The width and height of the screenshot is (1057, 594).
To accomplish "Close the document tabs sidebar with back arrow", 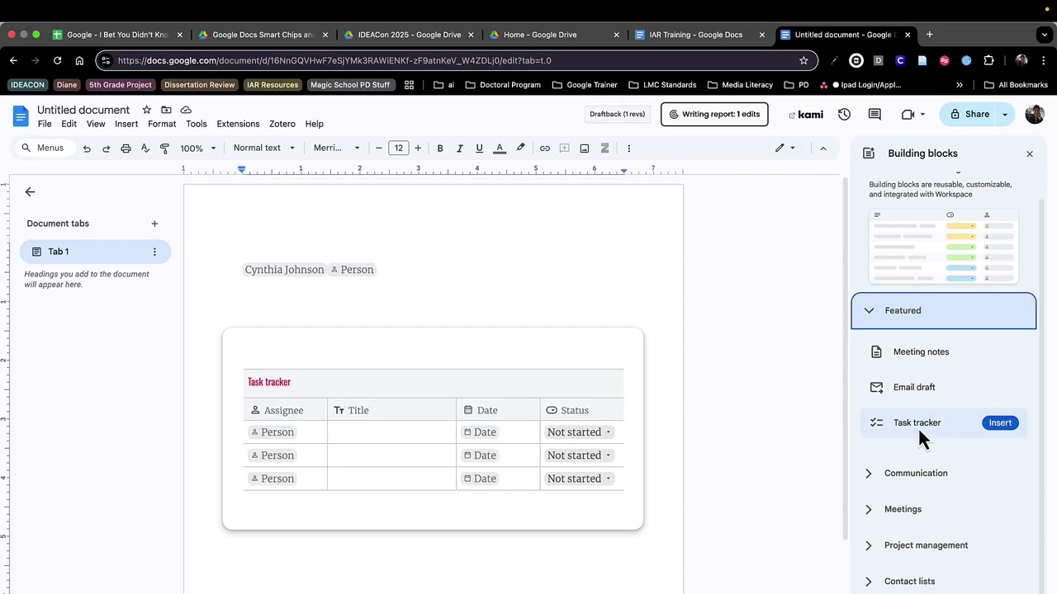I will pyautogui.click(x=30, y=192).
